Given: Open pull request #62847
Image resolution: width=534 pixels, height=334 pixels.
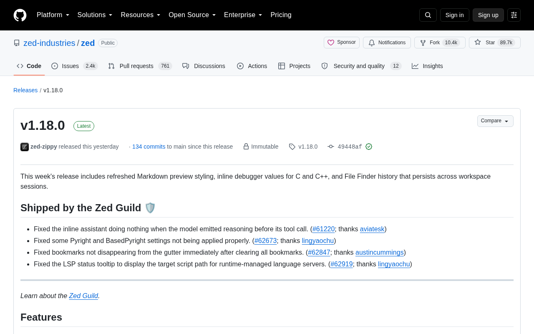Looking at the screenshot, I should point(319,253).
